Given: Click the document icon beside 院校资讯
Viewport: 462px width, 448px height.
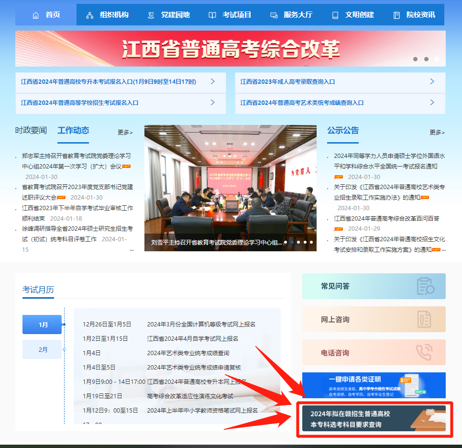Looking at the screenshot, I should pyautogui.click(x=396, y=15).
